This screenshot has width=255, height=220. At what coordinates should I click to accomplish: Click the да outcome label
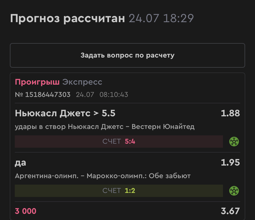pyautogui.click(x=21, y=163)
